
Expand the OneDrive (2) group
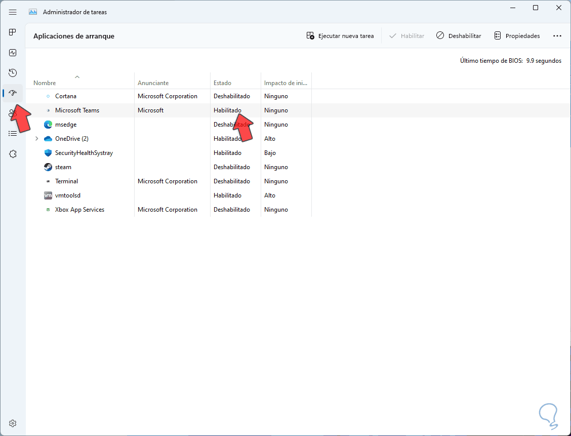[x=36, y=139]
